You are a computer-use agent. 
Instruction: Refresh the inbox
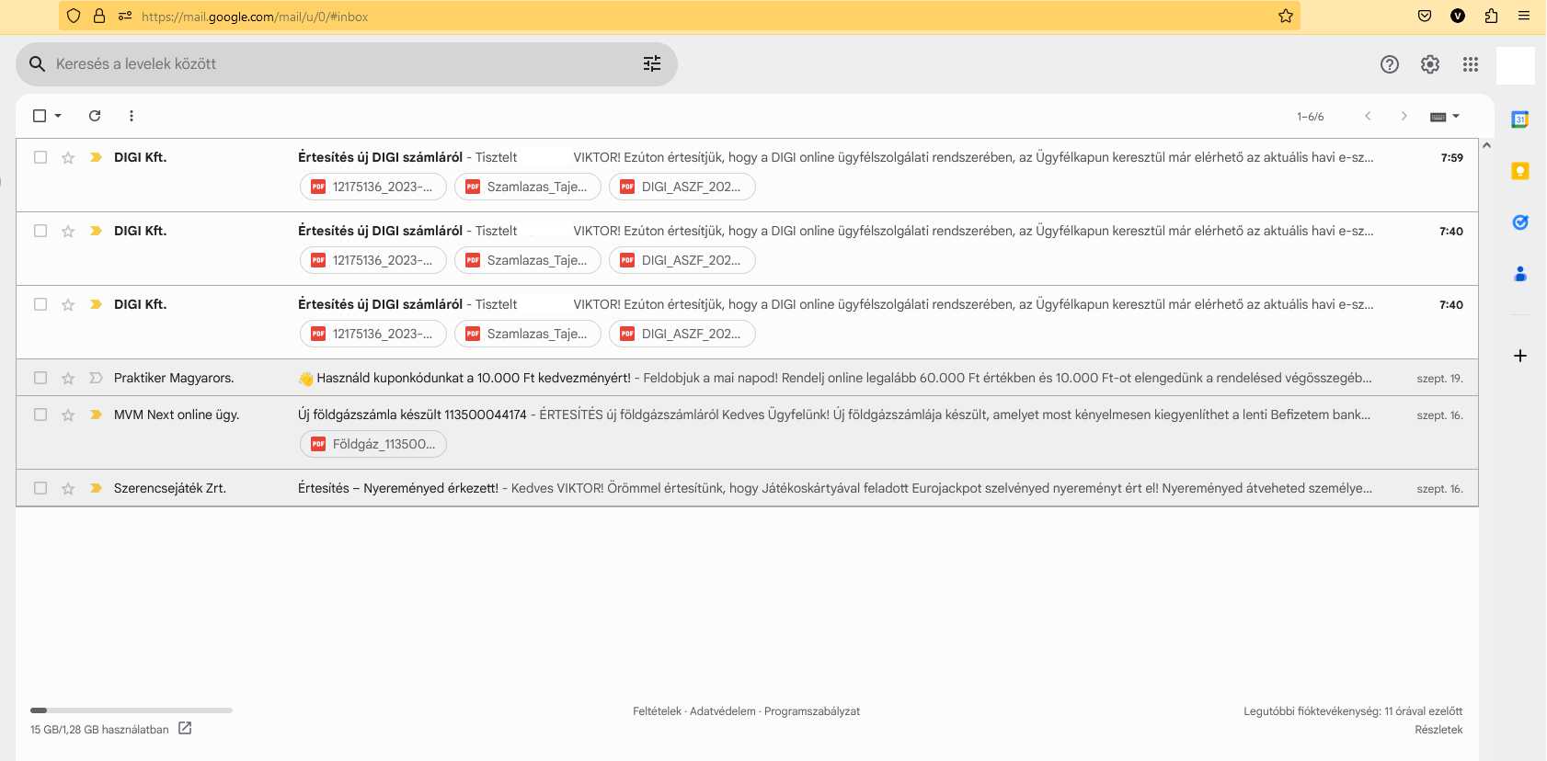(95, 116)
